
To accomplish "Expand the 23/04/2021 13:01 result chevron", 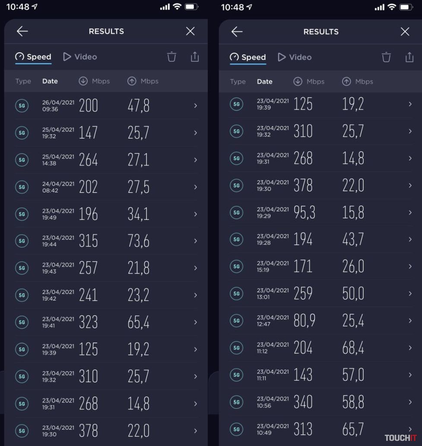I will click(x=410, y=294).
